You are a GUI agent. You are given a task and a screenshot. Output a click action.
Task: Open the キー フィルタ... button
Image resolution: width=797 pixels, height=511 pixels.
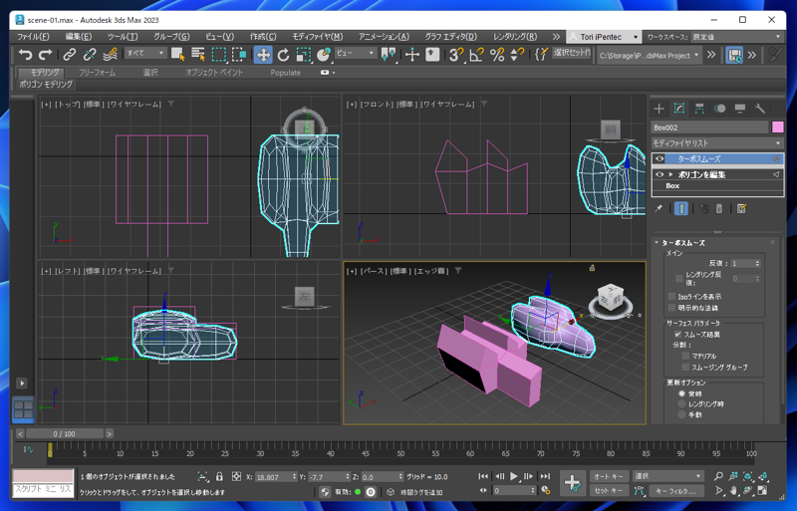point(675,491)
